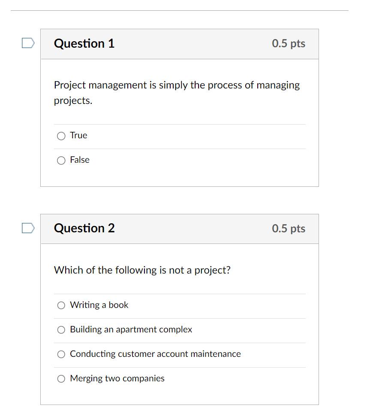
Task: Click the Question 2 header title
Action: click(84, 228)
